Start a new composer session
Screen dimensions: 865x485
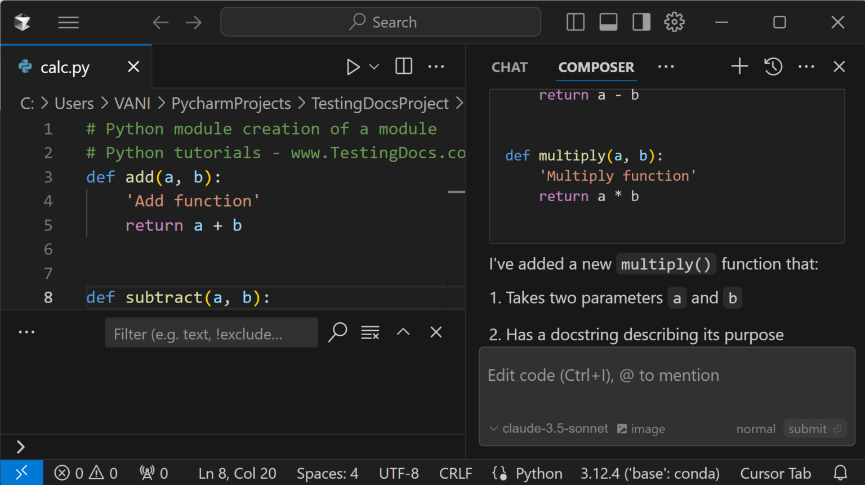[739, 66]
